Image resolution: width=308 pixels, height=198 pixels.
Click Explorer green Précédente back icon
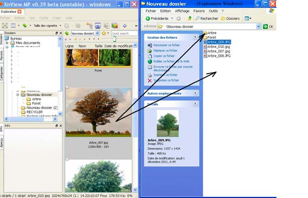tap(148, 18)
